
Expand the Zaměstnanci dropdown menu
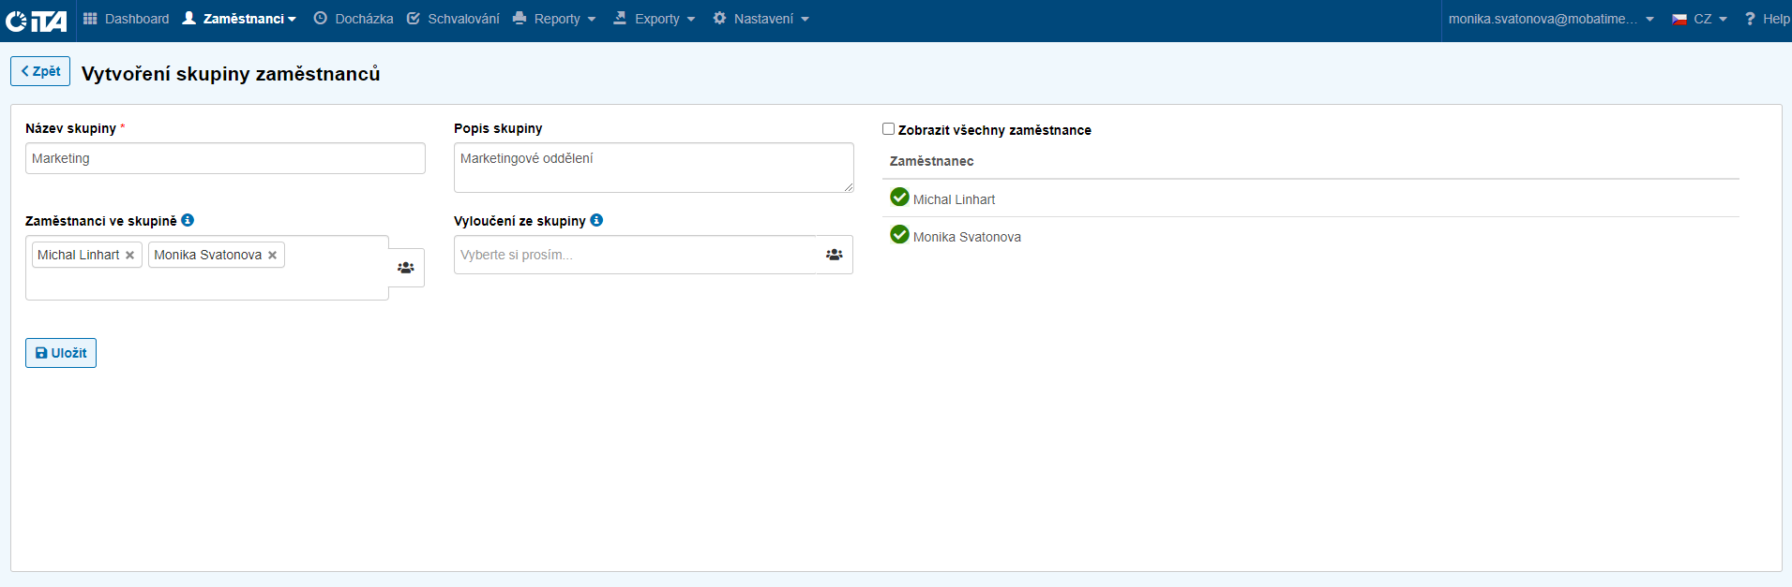[239, 19]
